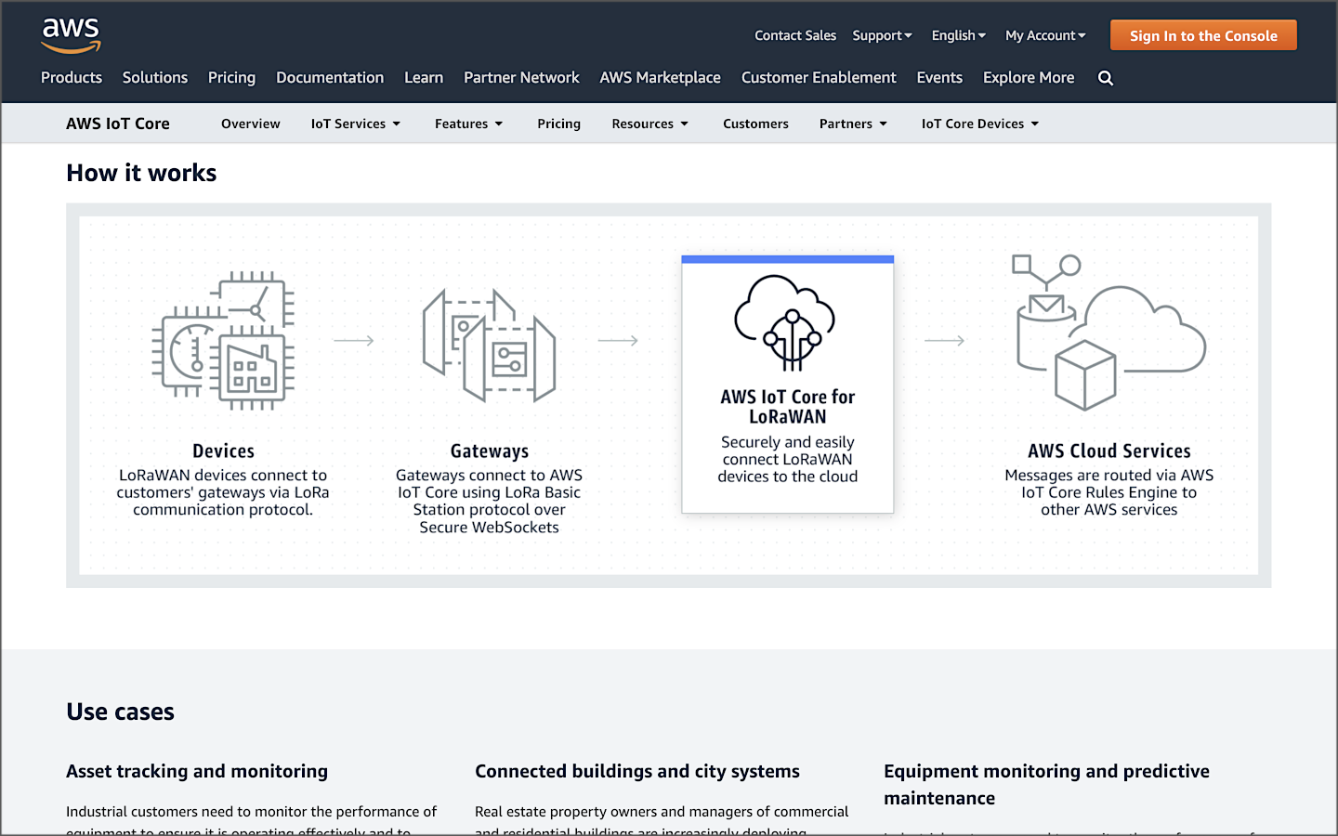Expand the IoT Core Devices submenu
The image size is (1338, 836).
(979, 124)
